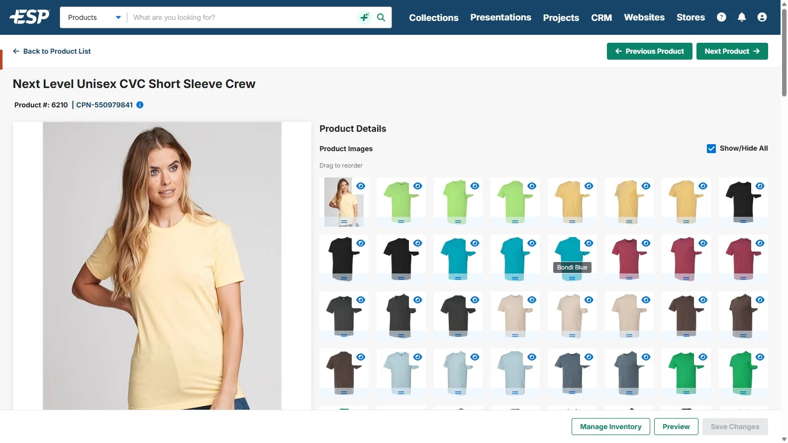Click the drag handle on the last kelly green shirt
Screen dimensions: 788x443
point(743,393)
